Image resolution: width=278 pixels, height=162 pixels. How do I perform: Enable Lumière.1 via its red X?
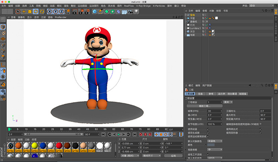pyautogui.click(x=207, y=28)
